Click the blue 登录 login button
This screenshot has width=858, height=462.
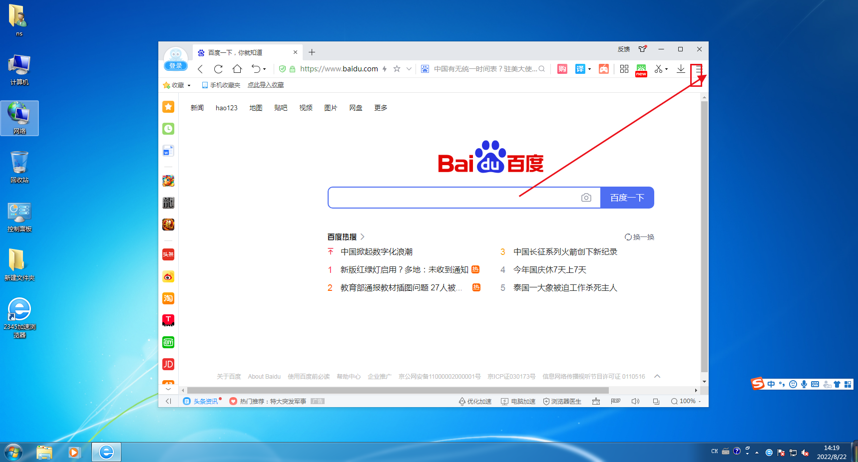(176, 66)
